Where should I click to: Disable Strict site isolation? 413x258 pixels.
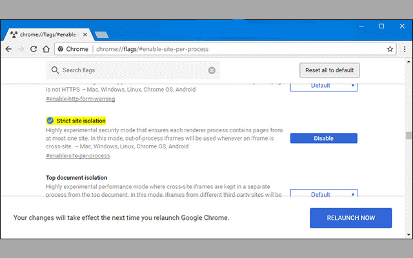pyautogui.click(x=324, y=138)
